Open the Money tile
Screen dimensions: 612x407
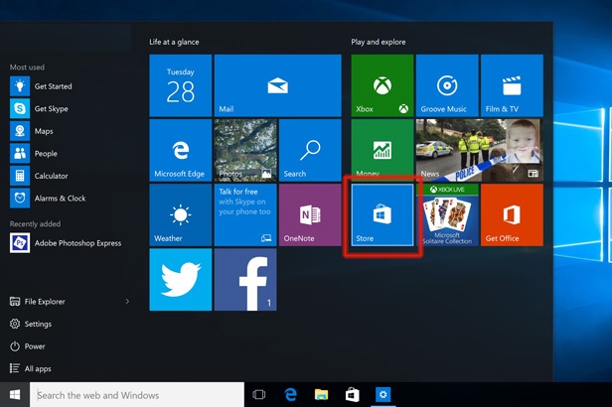click(382, 150)
